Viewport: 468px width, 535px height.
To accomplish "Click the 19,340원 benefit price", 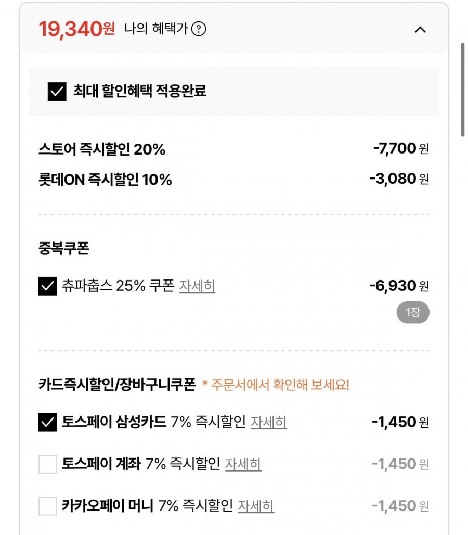I will 76,29.
